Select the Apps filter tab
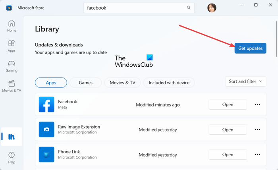Viewport: 278px width, 170px height. pos(51,83)
